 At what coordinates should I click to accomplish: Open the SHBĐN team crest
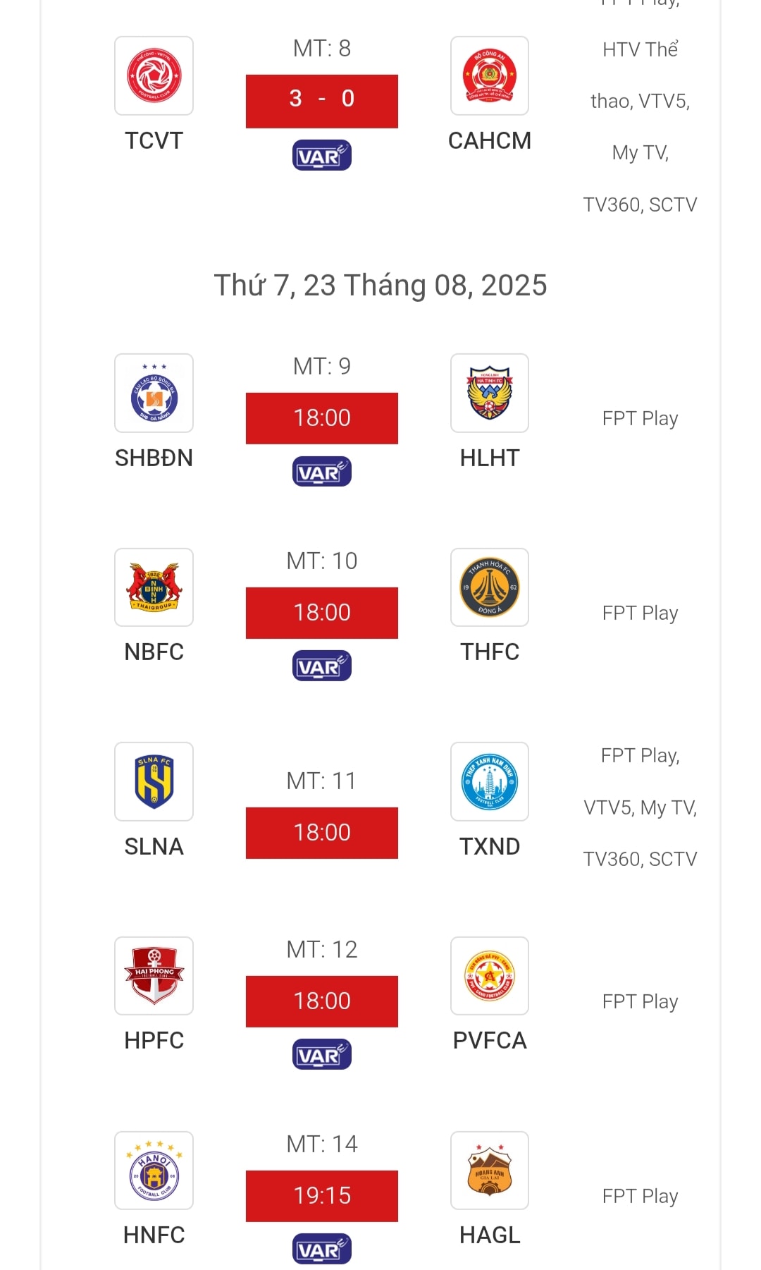tap(154, 393)
